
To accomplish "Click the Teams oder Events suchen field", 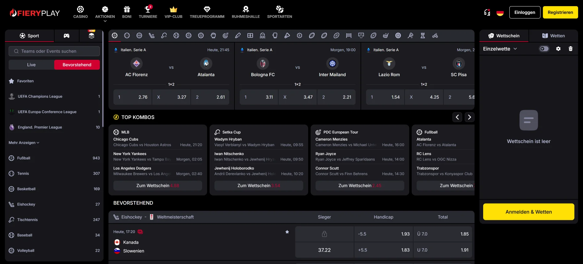I will 54,51.
